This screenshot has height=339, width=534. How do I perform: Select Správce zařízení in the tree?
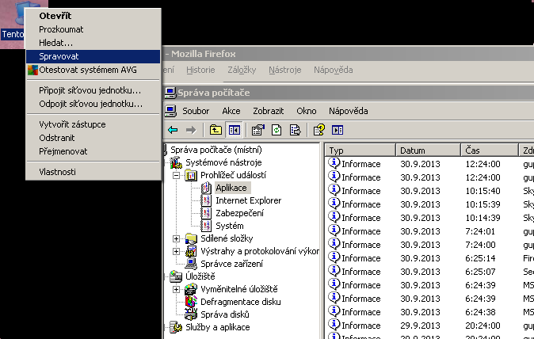tap(230, 264)
